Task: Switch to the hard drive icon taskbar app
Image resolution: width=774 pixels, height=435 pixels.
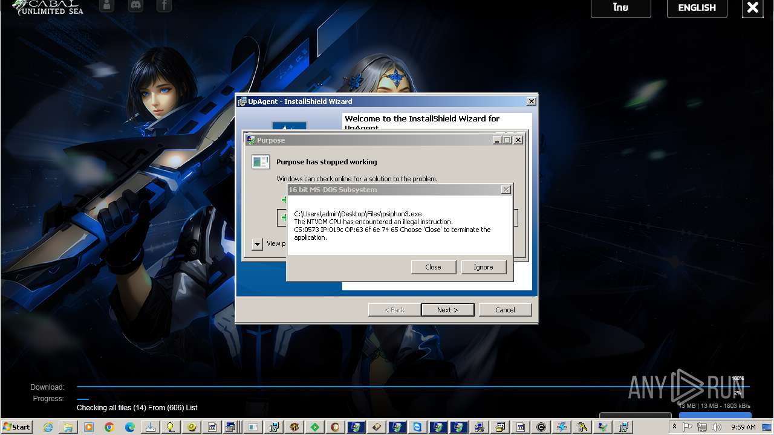Action: tap(377, 427)
